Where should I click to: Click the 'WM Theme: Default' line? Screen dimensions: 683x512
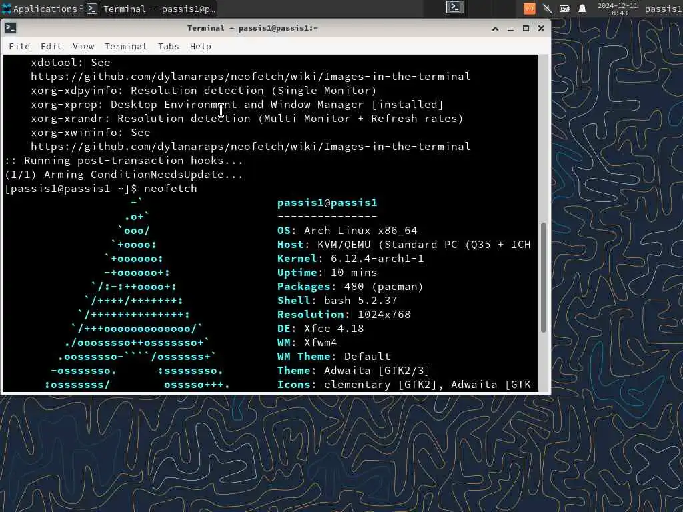click(333, 357)
